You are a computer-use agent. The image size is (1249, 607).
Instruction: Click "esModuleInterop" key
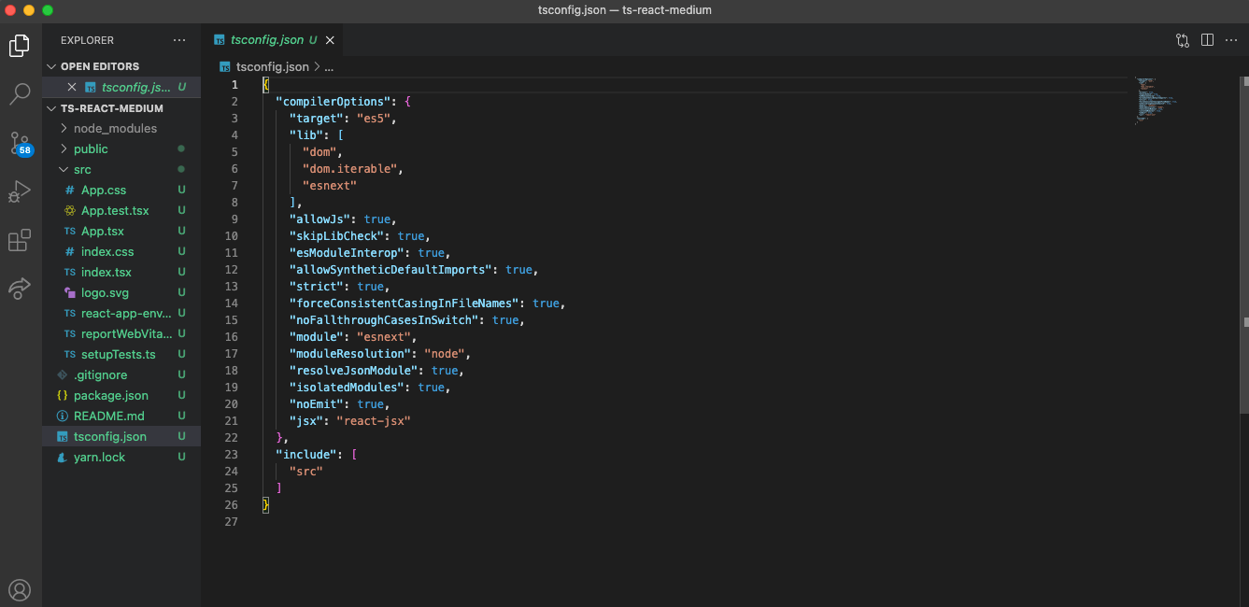tap(346, 252)
